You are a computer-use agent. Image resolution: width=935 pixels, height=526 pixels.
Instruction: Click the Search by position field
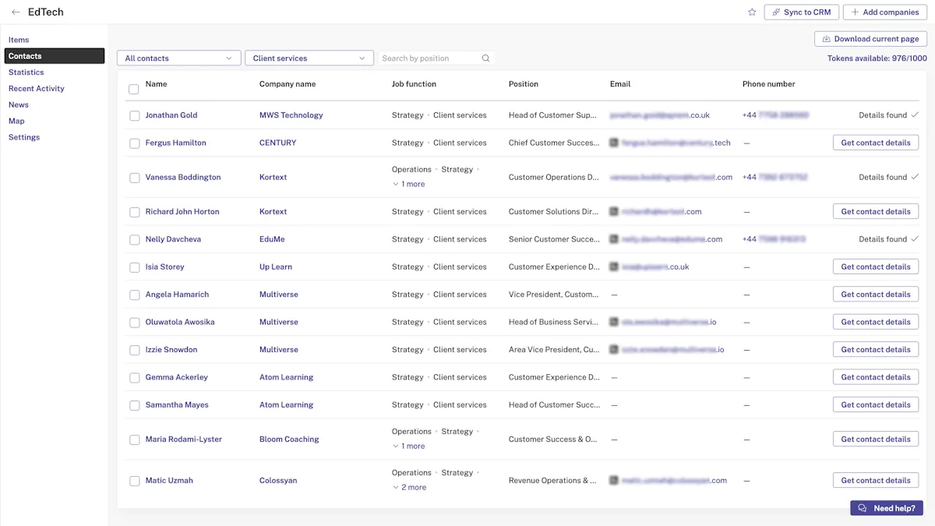pos(436,58)
